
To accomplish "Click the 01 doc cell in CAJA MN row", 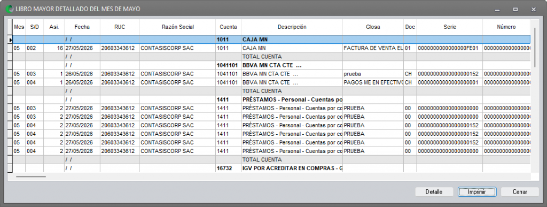I will pos(410,48).
